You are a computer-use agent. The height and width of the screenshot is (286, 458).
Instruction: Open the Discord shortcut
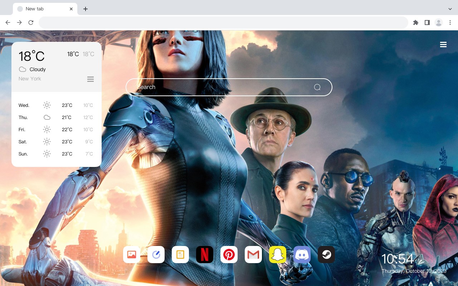point(302,255)
